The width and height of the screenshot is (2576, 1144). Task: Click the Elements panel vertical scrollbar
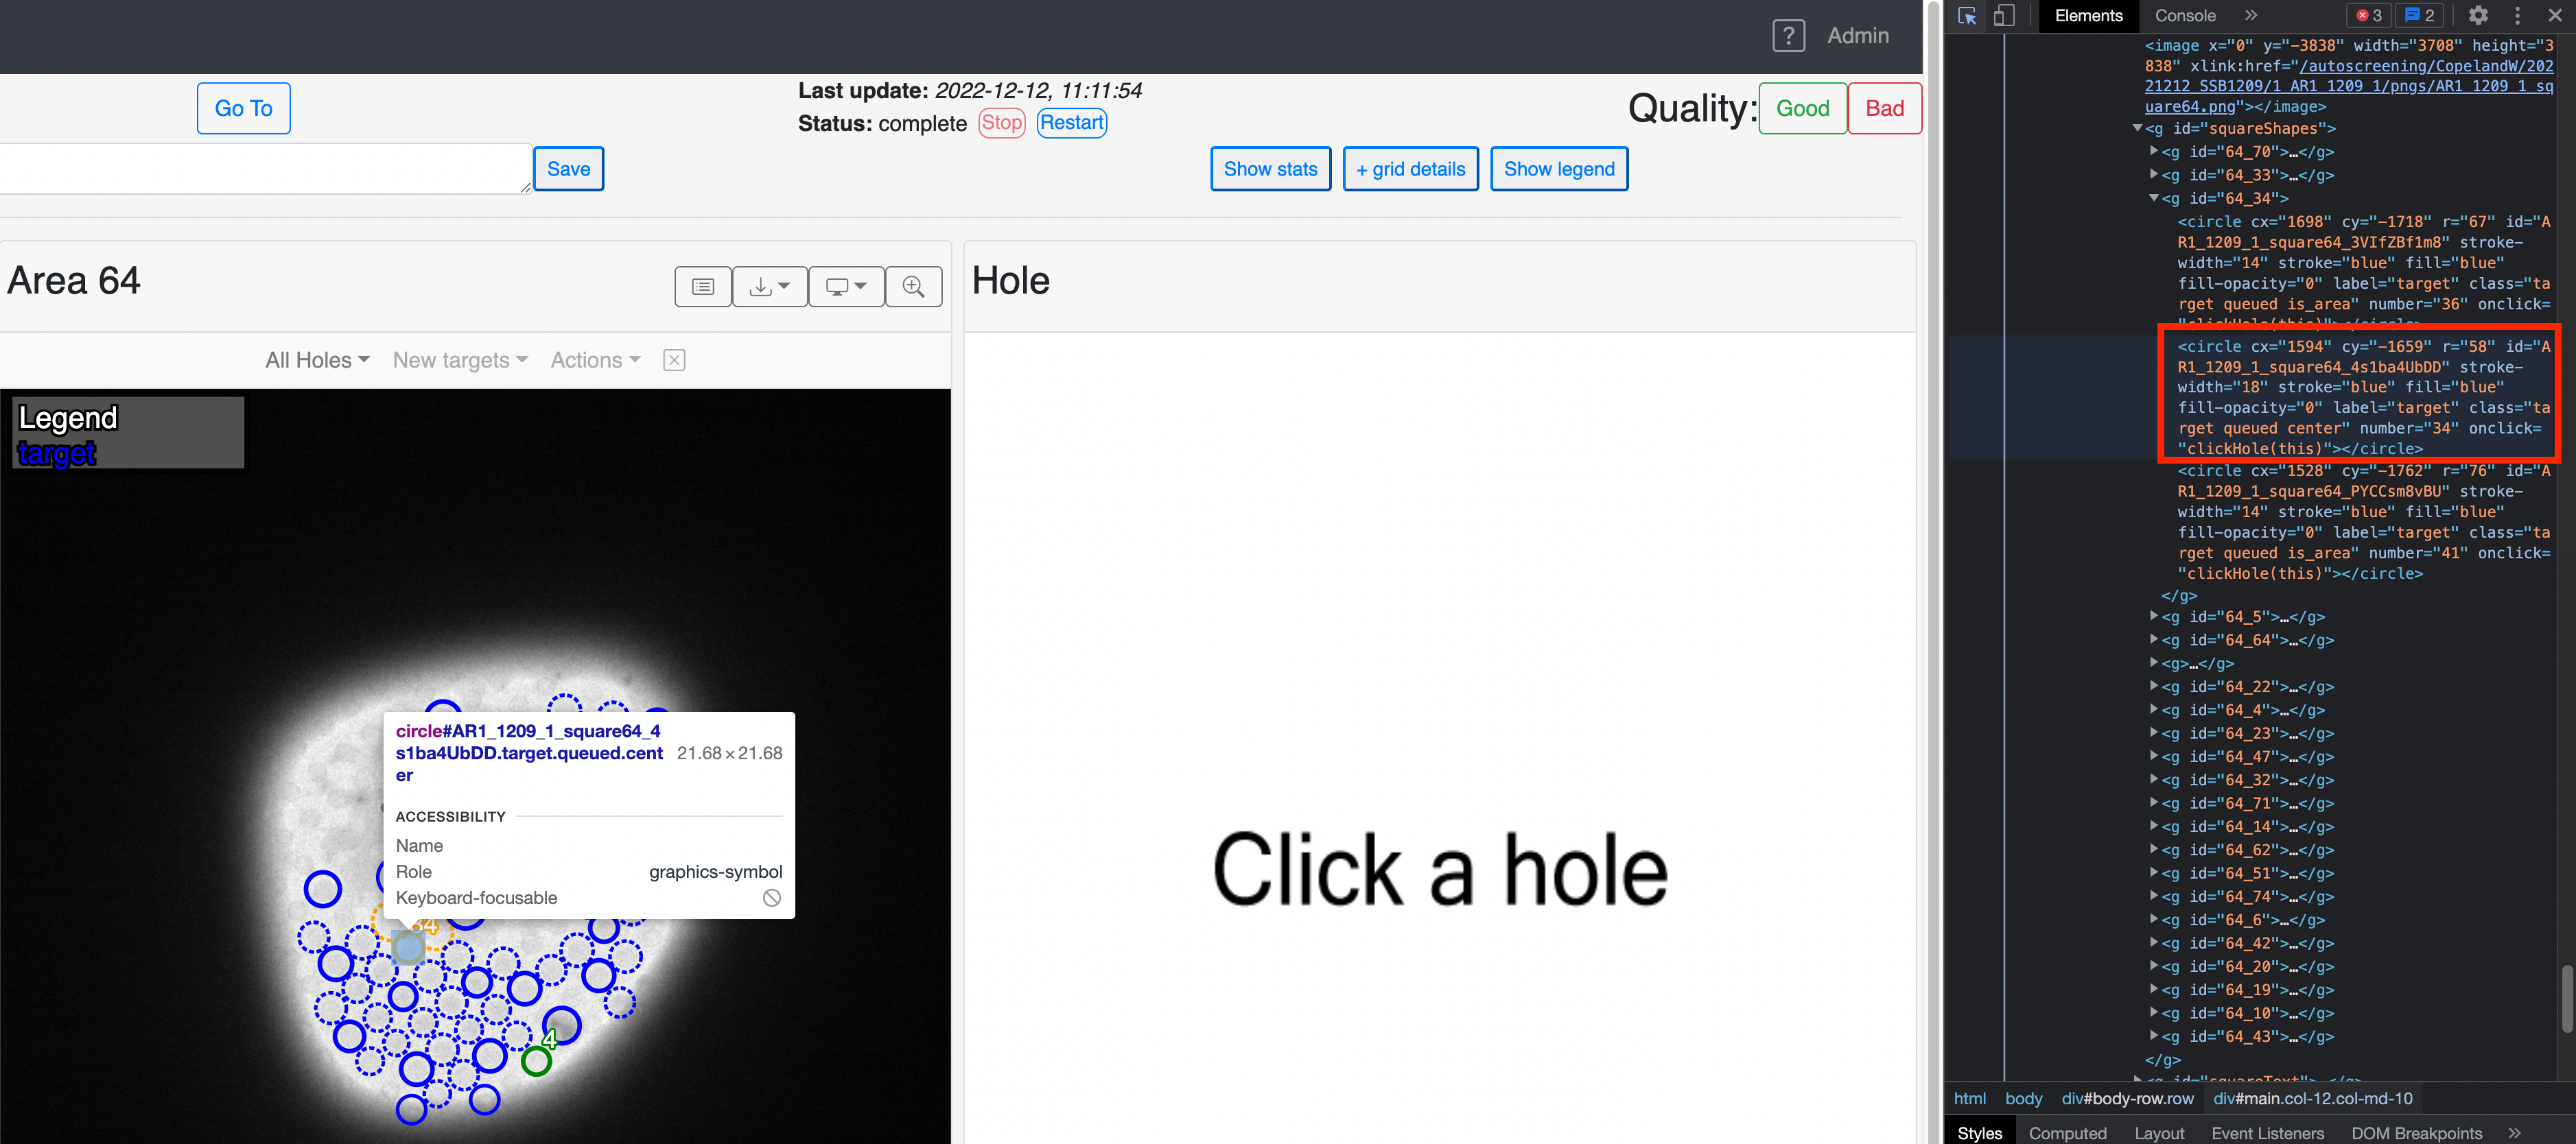coord(2566,998)
